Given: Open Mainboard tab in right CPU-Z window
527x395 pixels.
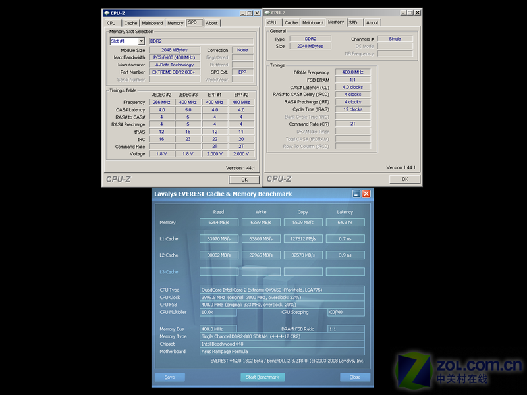Looking at the screenshot, I should (313, 22).
